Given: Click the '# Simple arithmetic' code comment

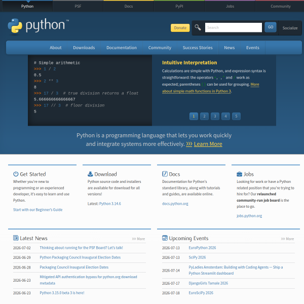Looking at the screenshot, I should [x=57, y=63].
